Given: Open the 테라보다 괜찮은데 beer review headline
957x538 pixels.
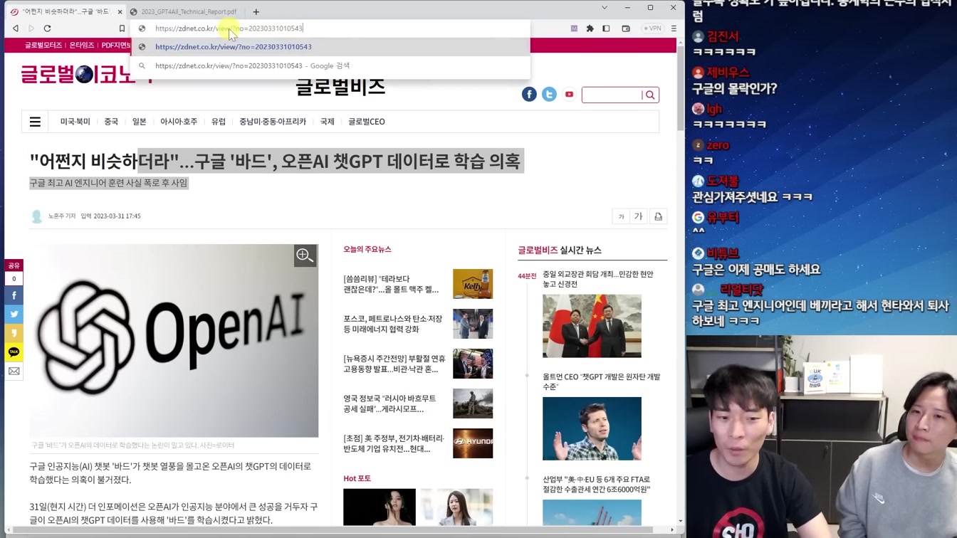Looking at the screenshot, I should 391,284.
